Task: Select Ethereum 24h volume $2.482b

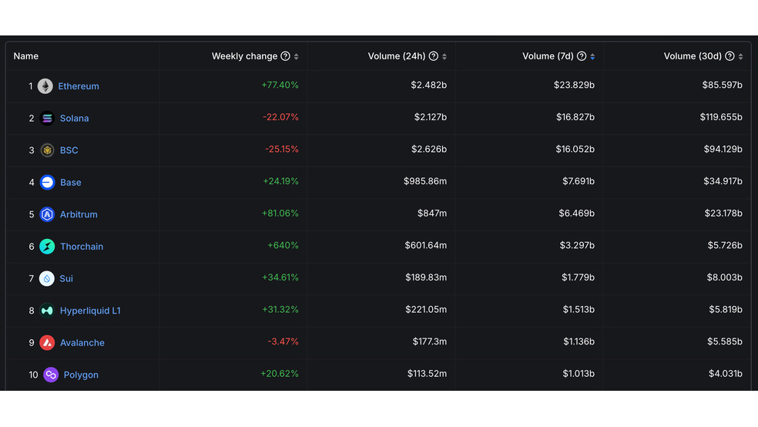Action: pyautogui.click(x=429, y=85)
